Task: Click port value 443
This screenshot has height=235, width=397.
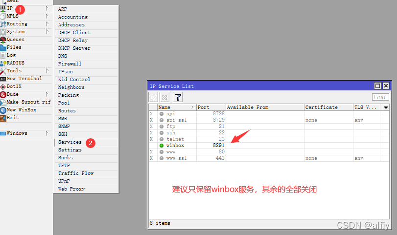Action: [220, 158]
